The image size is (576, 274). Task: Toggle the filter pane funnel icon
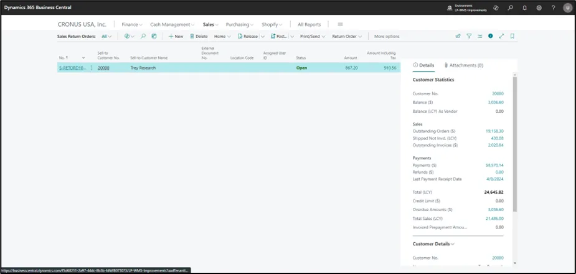pos(469,36)
